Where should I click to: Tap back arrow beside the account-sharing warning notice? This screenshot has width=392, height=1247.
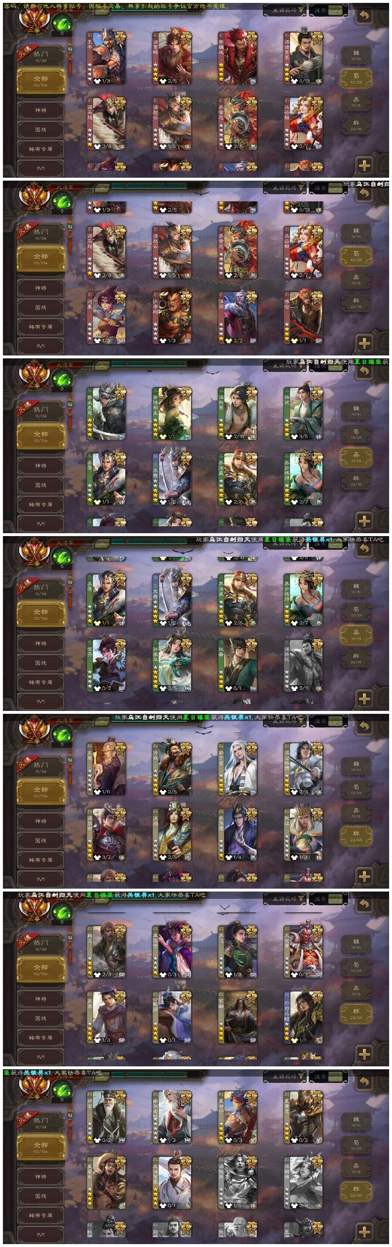(364, 16)
